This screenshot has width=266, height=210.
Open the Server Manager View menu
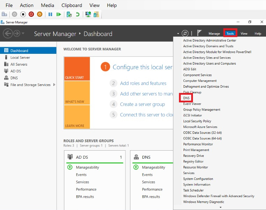[244, 34]
